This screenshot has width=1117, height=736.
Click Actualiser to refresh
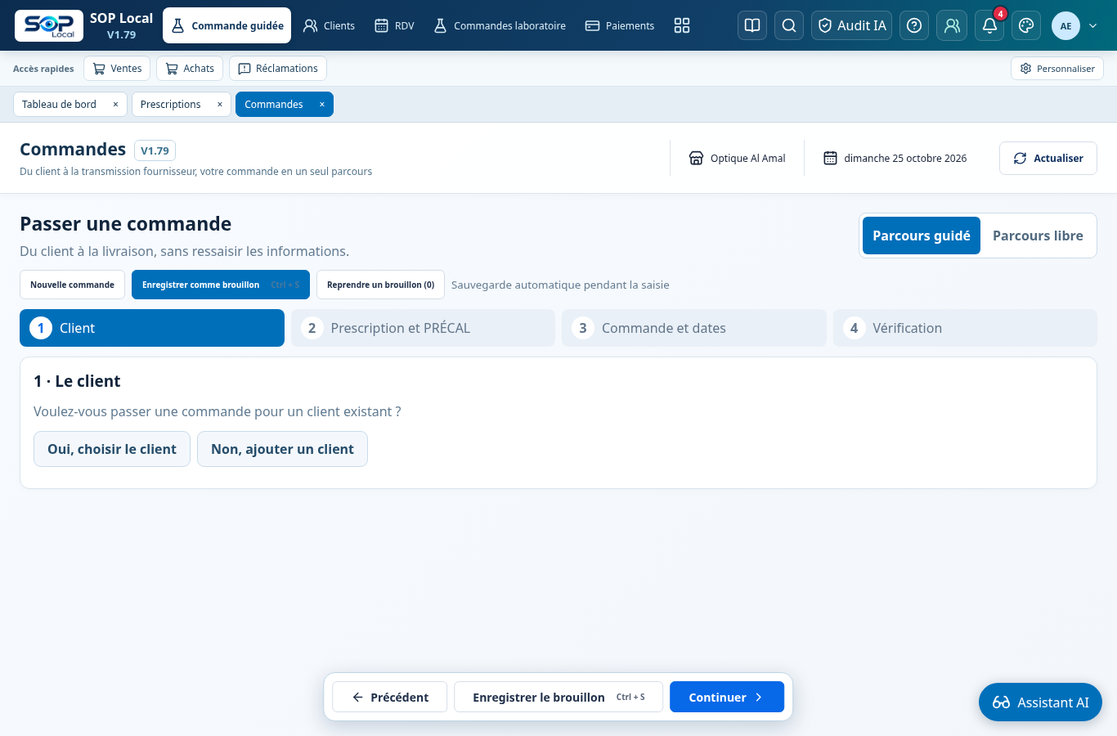pos(1048,158)
